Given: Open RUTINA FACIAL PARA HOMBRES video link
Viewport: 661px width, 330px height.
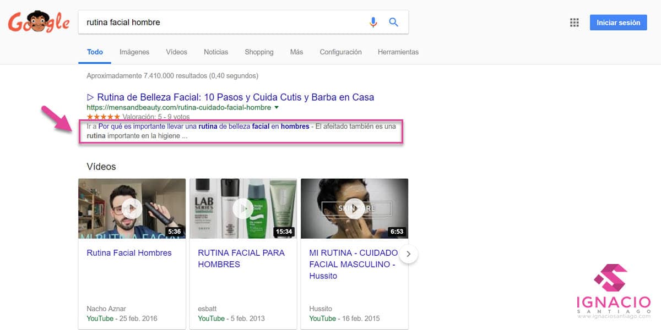Looking at the screenshot, I should point(241,258).
